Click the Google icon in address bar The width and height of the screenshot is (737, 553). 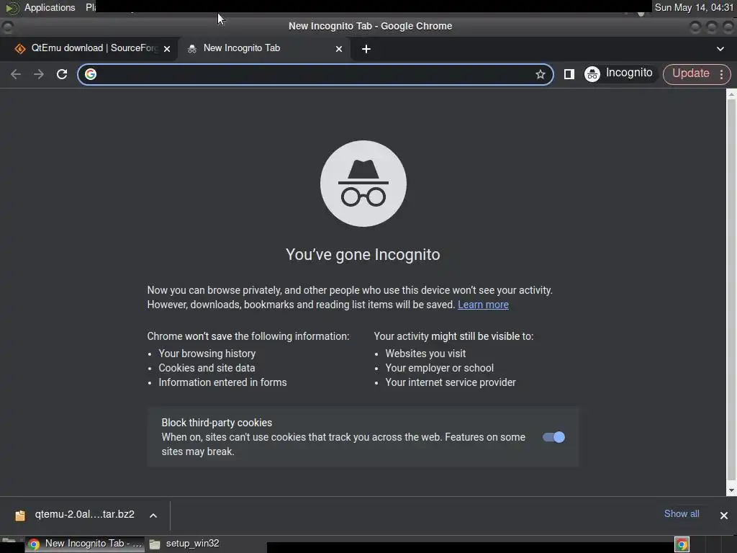pyautogui.click(x=91, y=74)
